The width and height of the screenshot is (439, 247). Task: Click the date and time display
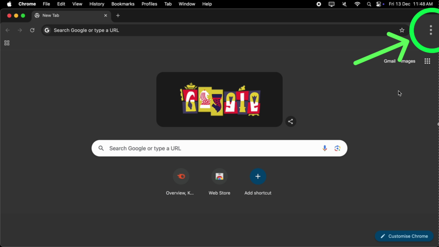pyautogui.click(x=410, y=4)
